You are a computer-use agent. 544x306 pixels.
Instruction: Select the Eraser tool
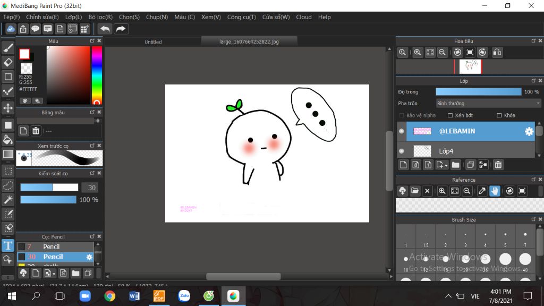tap(8, 62)
